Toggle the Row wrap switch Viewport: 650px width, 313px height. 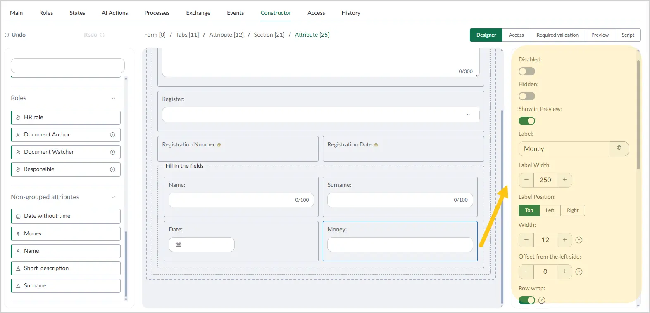click(x=527, y=300)
